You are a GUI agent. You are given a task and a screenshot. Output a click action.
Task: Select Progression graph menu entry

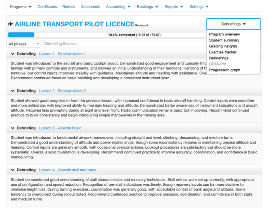224,70
